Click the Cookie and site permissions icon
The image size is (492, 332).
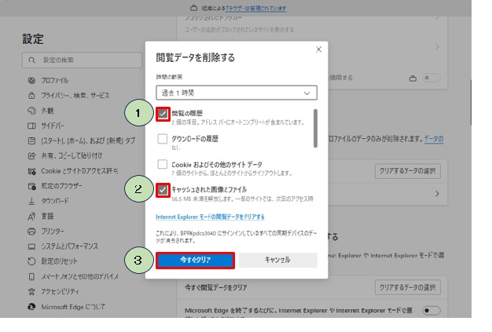(x=31, y=171)
